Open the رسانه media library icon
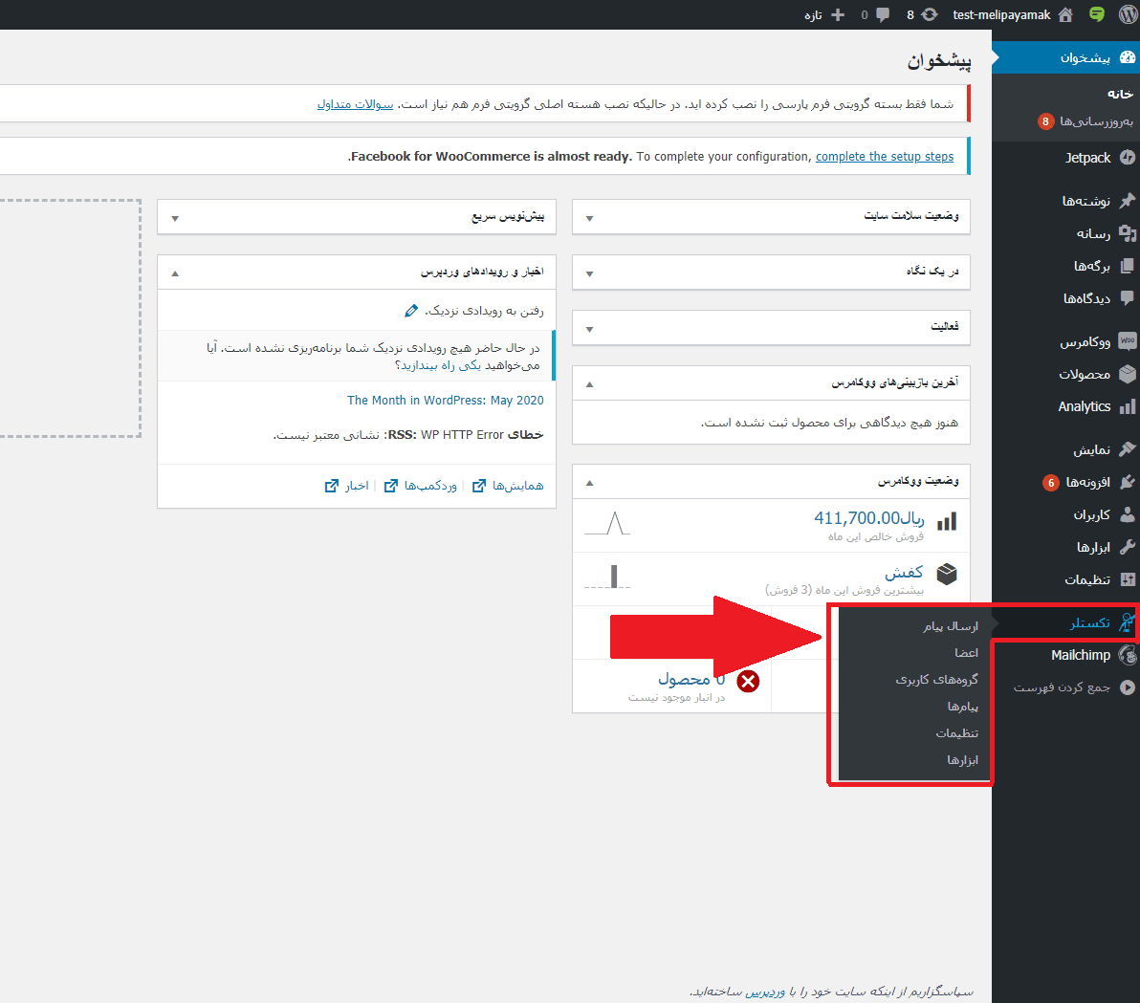This screenshot has height=1003, width=1140. pos(1127,233)
